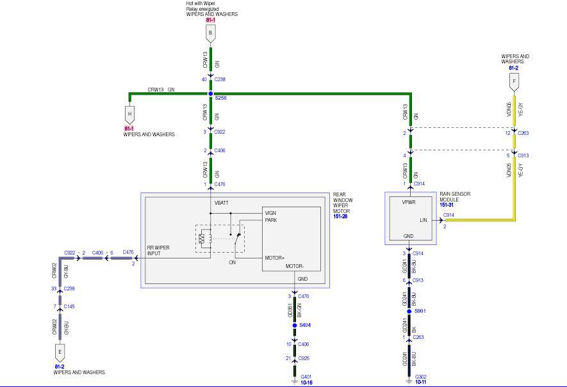This screenshot has width=567, height=387.
Task: Open the 81-2 link above connector F
Action: click(513, 68)
